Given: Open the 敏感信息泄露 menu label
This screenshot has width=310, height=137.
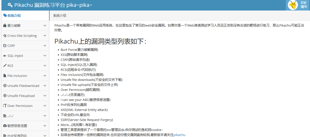Looking at the screenshot, I should (x=17, y=126).
